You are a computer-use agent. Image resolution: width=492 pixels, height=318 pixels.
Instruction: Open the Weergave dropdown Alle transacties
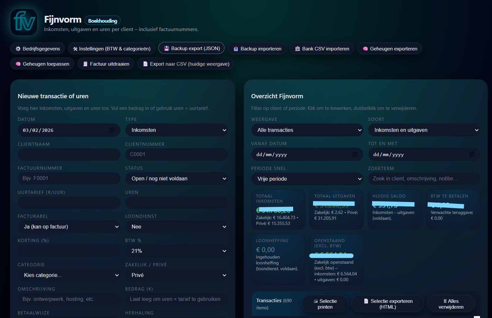click(x=307, y=130)
